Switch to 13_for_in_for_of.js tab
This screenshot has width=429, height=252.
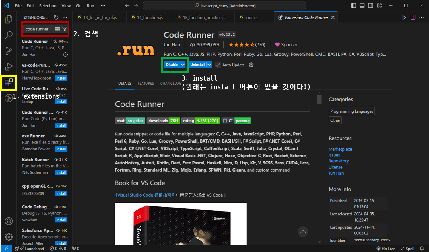click(99, 18)
